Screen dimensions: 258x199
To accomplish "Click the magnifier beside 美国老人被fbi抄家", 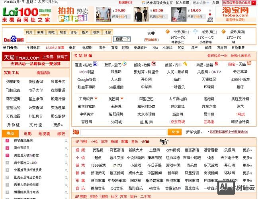I will (x=66, y=156).
